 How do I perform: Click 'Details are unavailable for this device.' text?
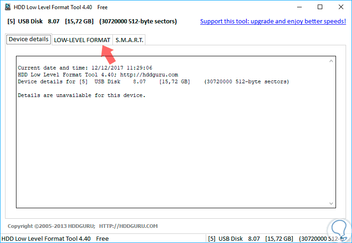81,95
